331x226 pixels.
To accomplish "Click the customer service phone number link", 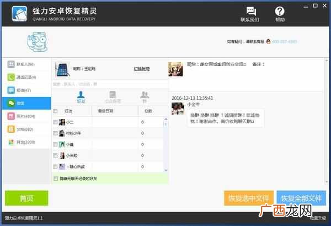I will click(x=285, y=41).
